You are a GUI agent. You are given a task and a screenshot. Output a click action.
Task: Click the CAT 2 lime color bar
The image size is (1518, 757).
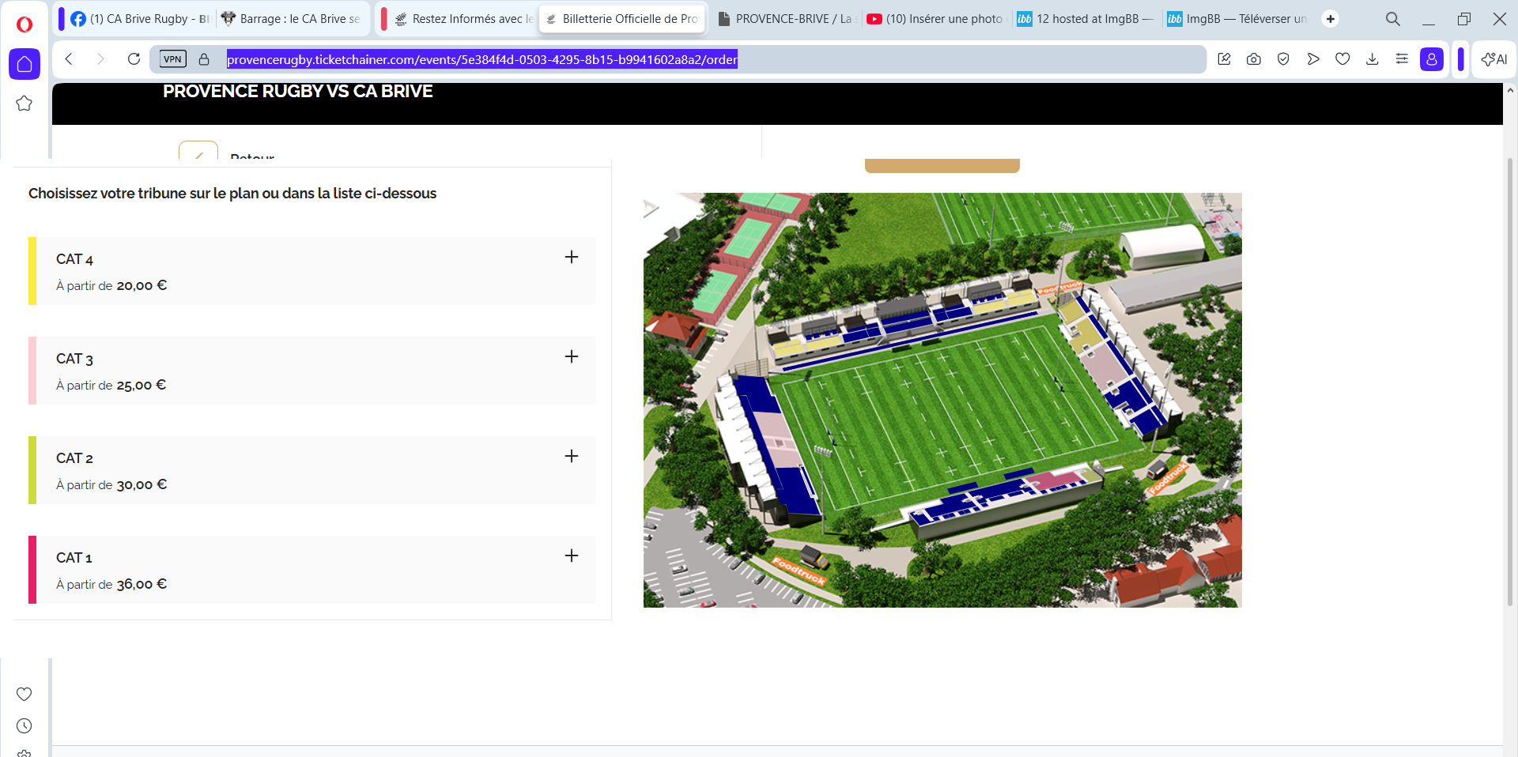(32, 470)
